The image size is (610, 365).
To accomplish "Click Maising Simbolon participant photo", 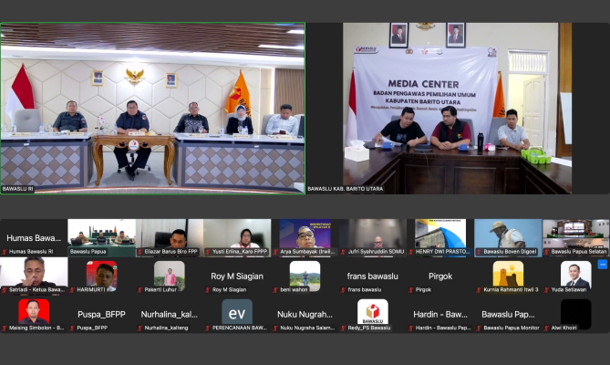I will coord(34,311).
